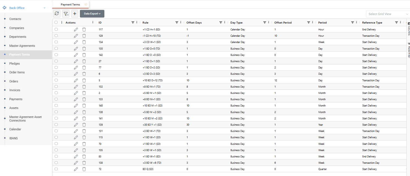Select the row with ID 117
Image resolution: width=410 pixels, height=176 pixels.
click(x=56, y=29)
